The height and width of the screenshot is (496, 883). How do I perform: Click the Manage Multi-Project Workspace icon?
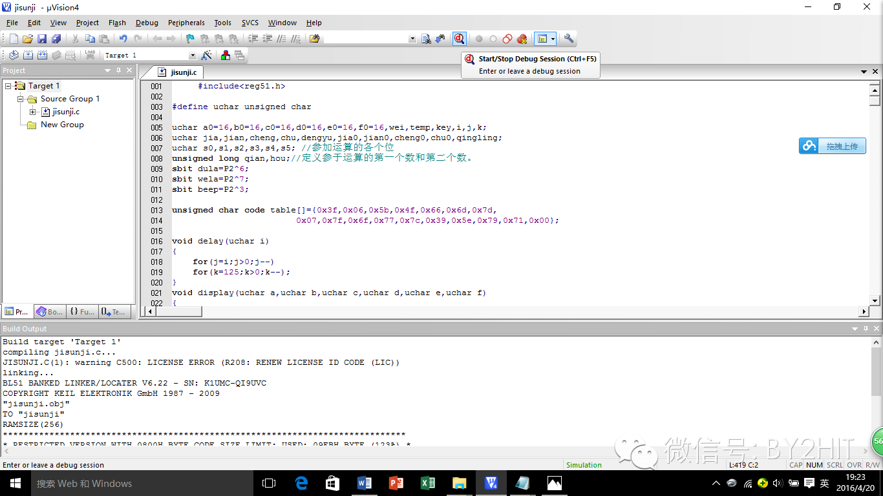click(x=239, y=56)
